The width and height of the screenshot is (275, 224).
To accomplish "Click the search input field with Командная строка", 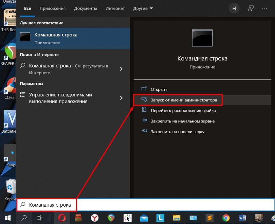I will point(146,205).
